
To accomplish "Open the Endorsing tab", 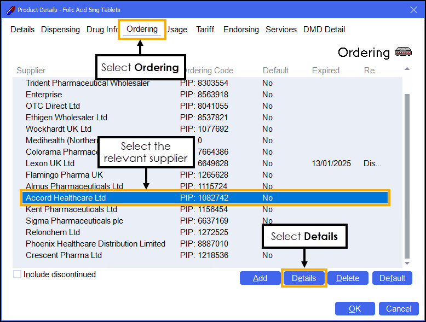I will [241, 30].
